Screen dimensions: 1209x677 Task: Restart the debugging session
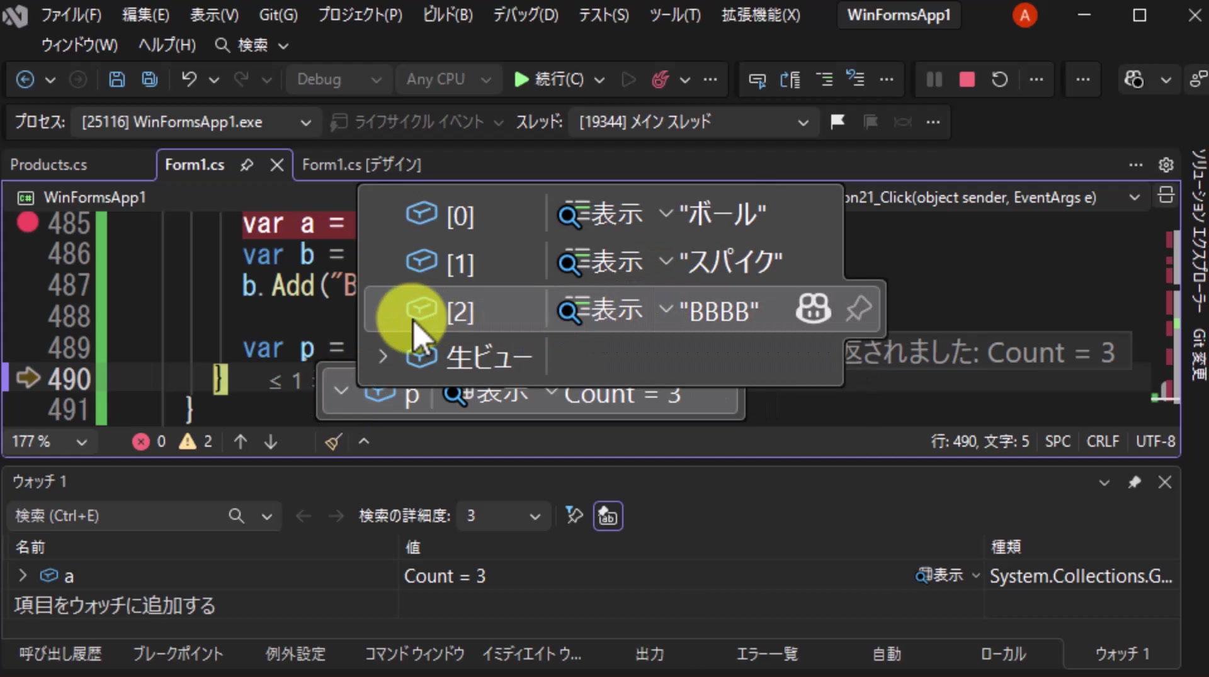1000,79
